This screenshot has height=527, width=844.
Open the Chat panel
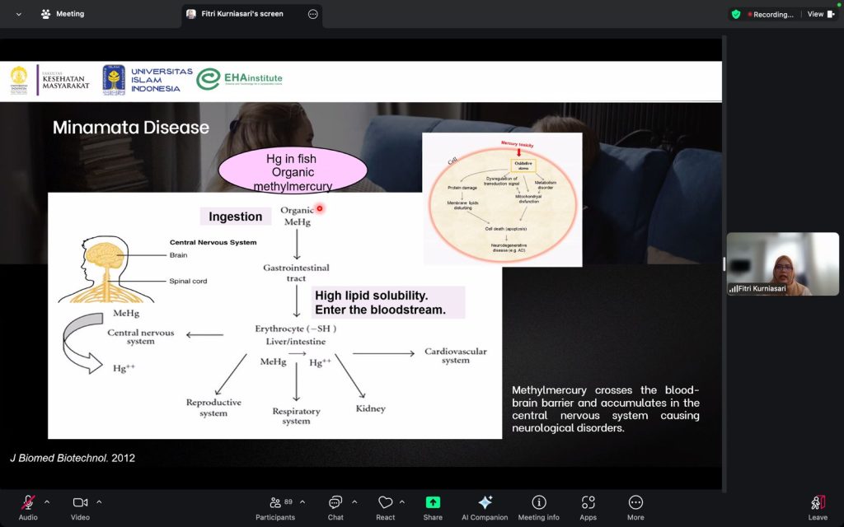(x=335, y=503)
